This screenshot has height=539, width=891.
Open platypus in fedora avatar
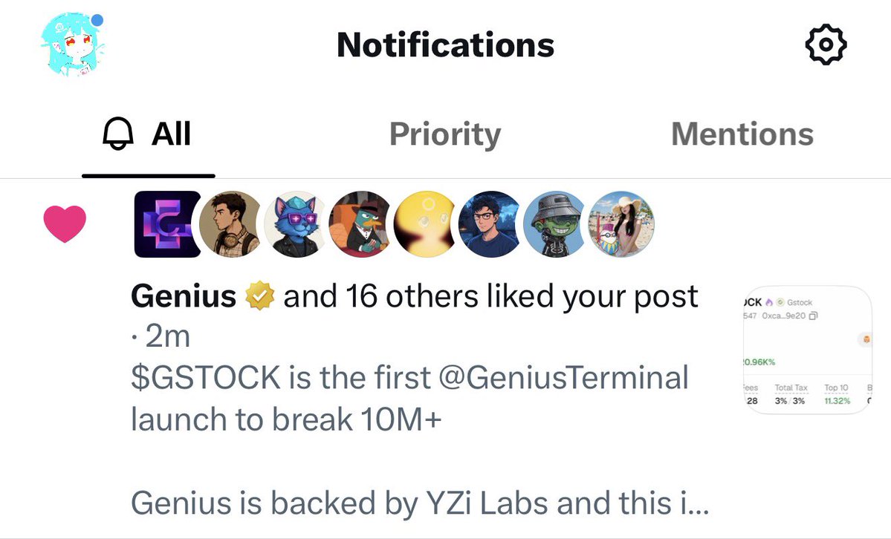(x=361, y=223)
